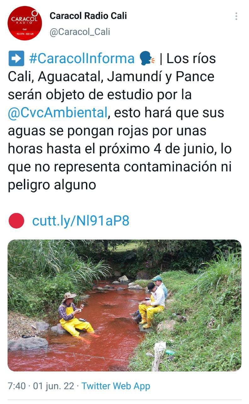
Task: Click the red circle emoji
Action: pyautogui.click(x=16, y=221)
